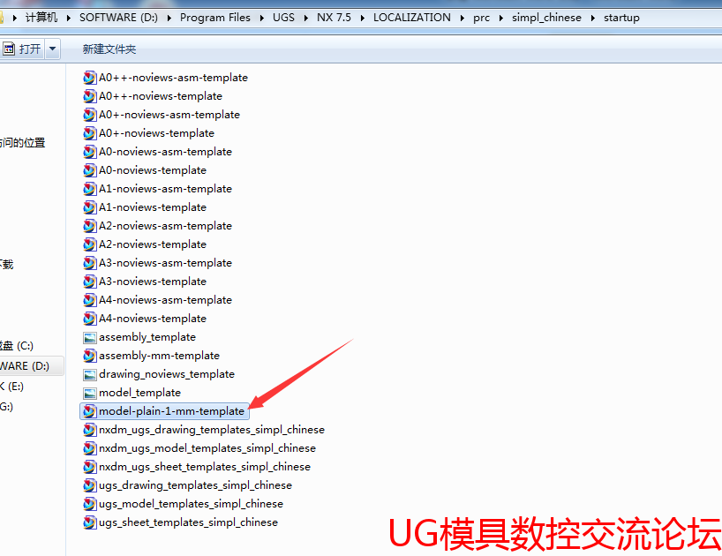Image resolution: width=722 pixels, height=556 pixels.
Task: Click the model-plain-1-mm-template file icon
Action: 90,411
